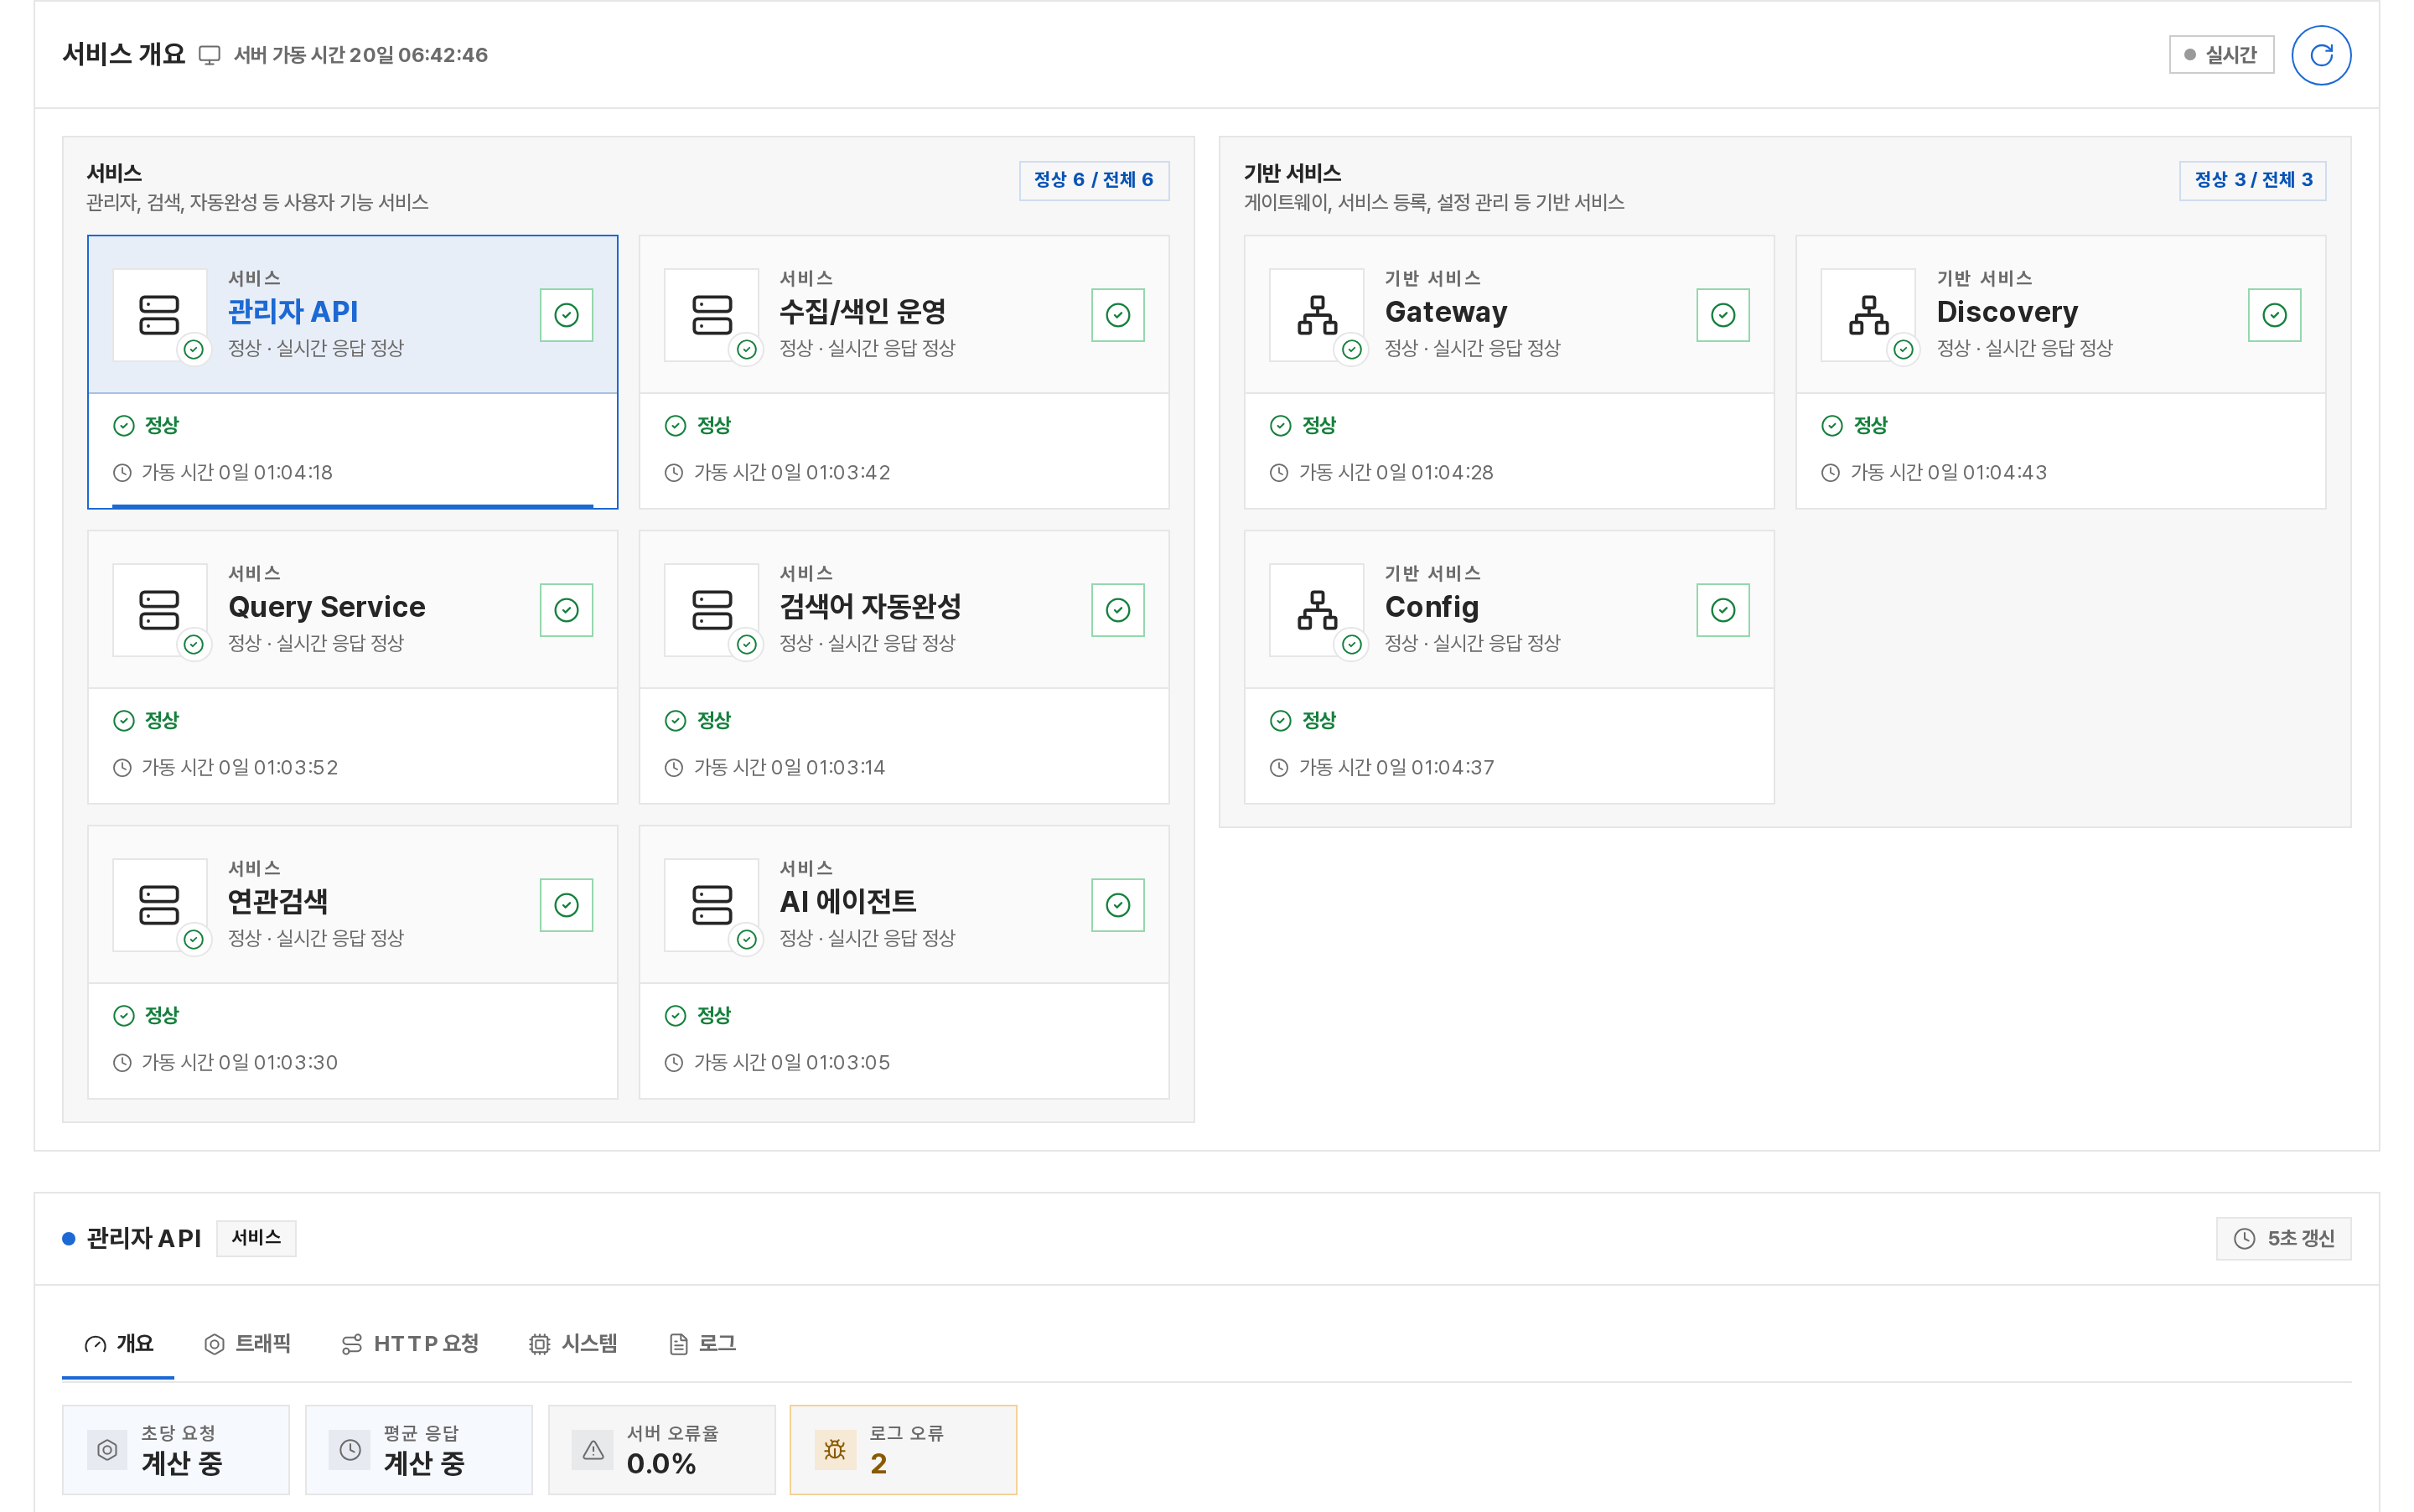
Task: Click the server icon of 관리자 API card
Action: (159, 315)
